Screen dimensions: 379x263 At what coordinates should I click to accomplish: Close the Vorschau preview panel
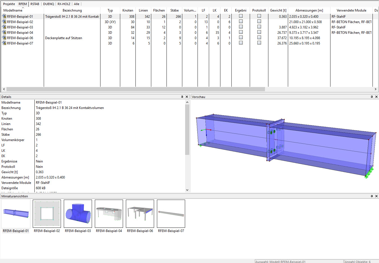tap(376, 97)
